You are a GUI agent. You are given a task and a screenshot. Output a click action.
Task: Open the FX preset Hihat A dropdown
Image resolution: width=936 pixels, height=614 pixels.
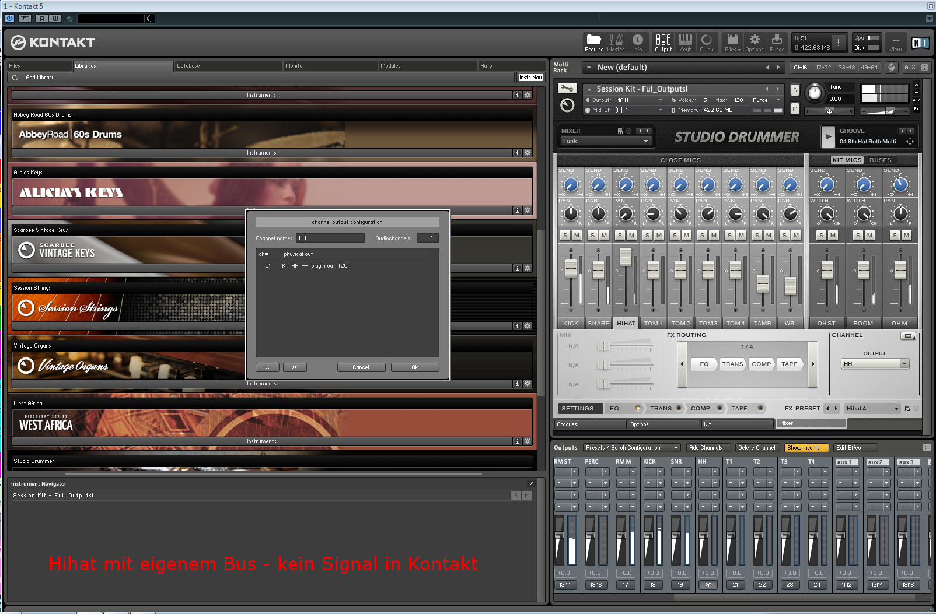coord(872,409)
